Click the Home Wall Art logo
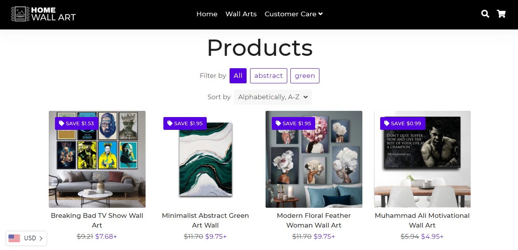Image resolution: width=518 pixels, height=250 pixels. click(43, 14)
